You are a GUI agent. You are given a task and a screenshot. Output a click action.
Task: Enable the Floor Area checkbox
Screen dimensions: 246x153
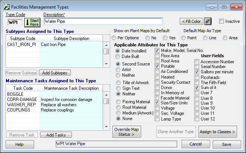tap(157, 56)
